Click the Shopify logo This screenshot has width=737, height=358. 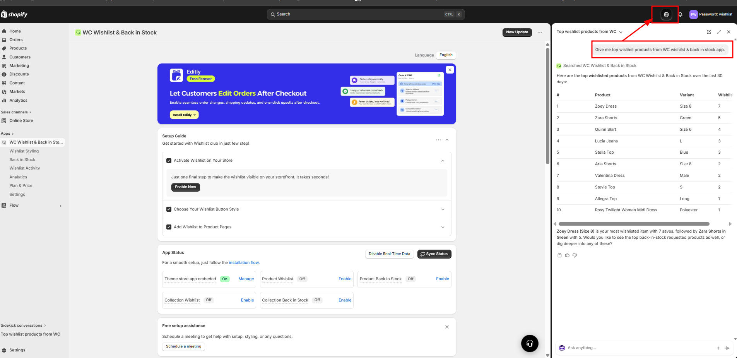(x=14, y=14)
